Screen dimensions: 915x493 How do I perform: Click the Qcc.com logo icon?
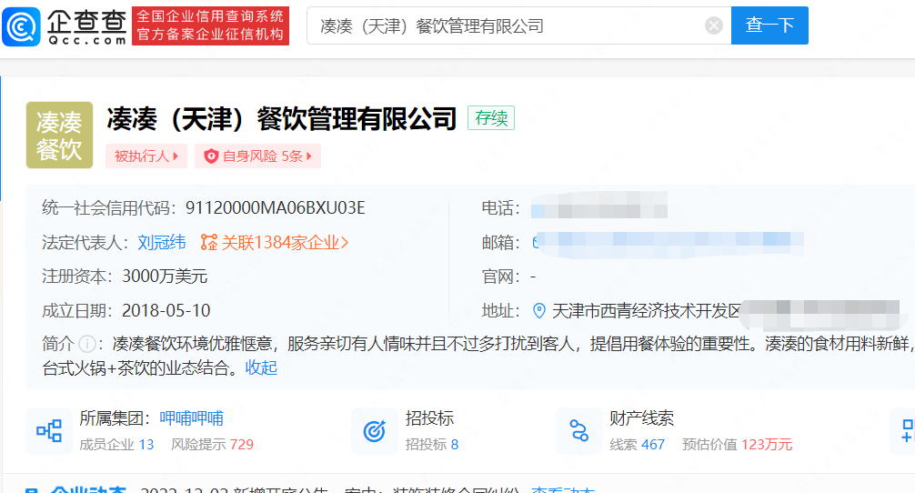point(22,26)
